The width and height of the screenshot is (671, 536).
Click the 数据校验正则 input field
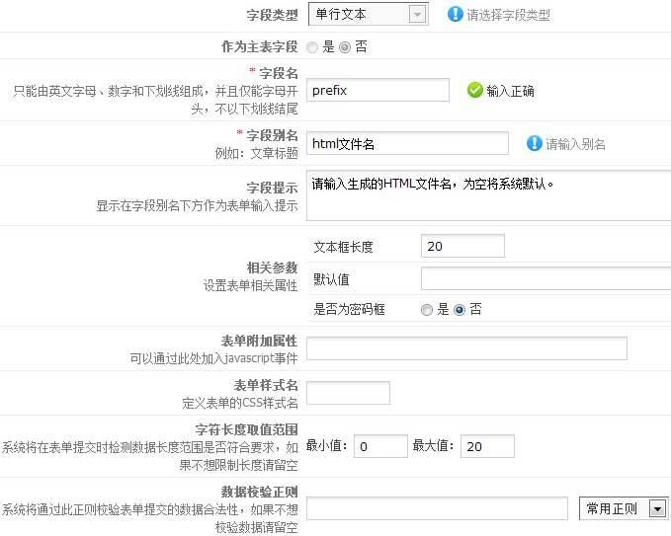(437, 508)
